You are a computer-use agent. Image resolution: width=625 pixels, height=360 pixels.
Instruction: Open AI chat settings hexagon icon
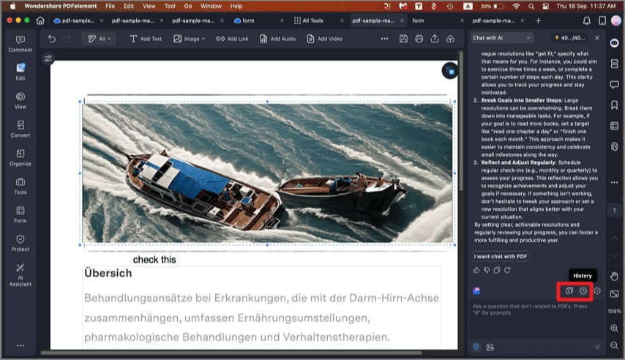597,291
